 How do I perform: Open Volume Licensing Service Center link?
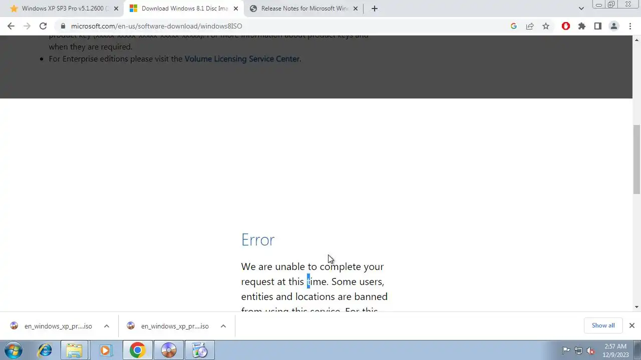coord(242,59)
